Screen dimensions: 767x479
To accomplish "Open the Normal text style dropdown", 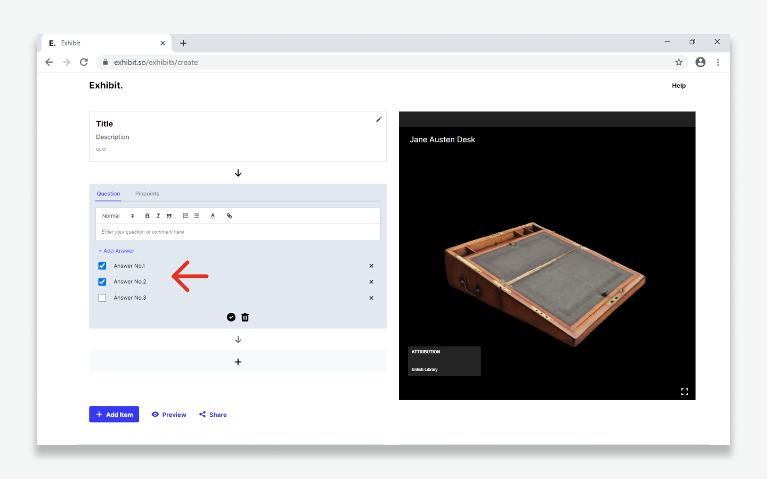I will tap(118, 216).
